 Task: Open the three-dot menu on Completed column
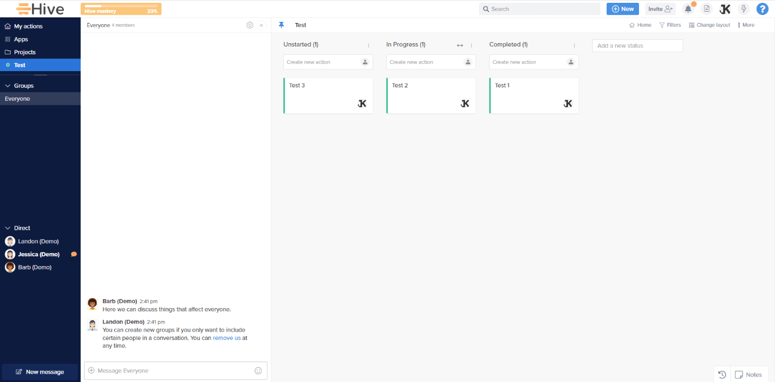click(x=574, y=44)
